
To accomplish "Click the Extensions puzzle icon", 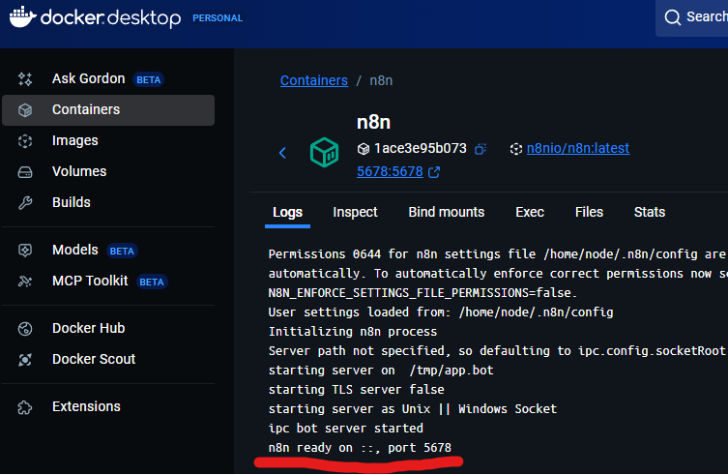I will pyautogui.click(x=25, y=407).
